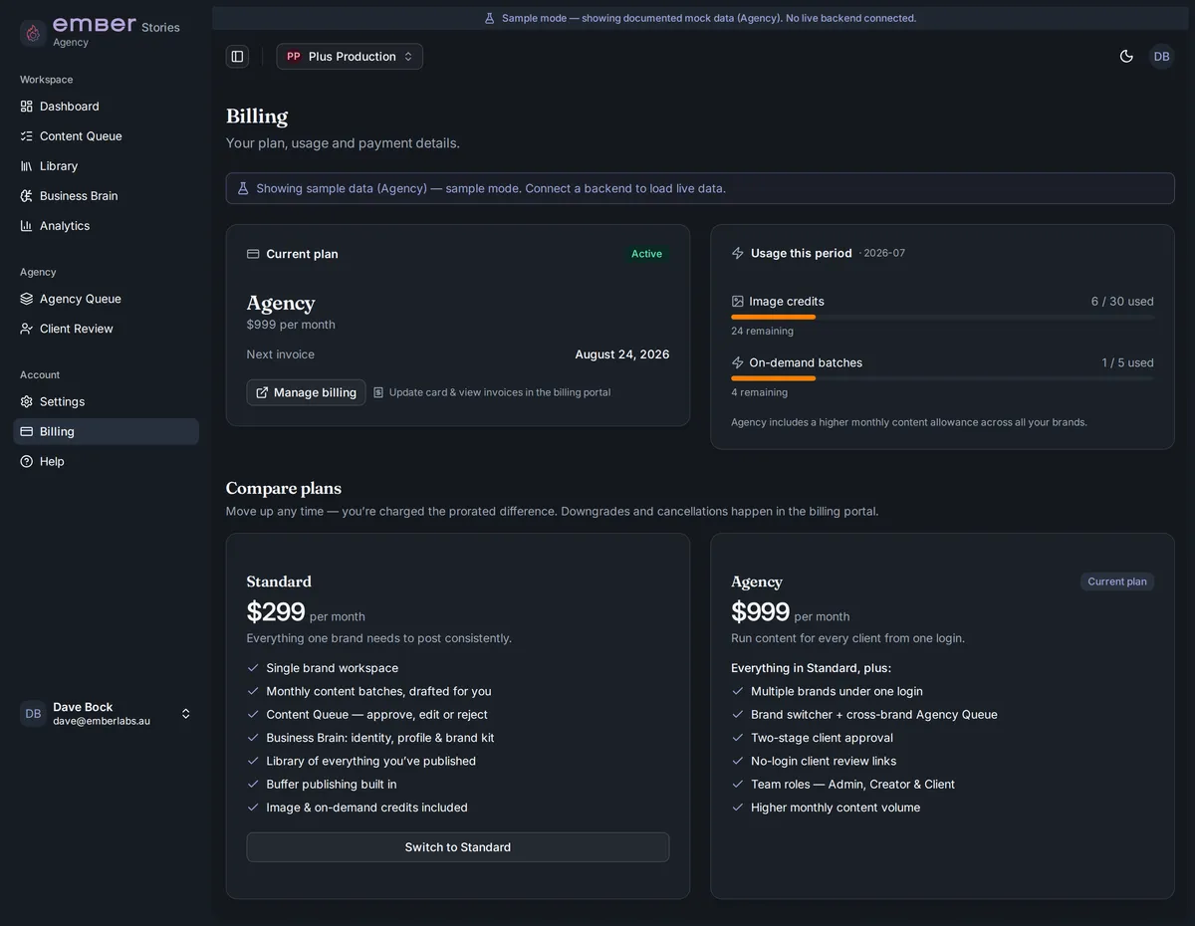
Task: Click the PP brand badge
Action: (293, 57)
